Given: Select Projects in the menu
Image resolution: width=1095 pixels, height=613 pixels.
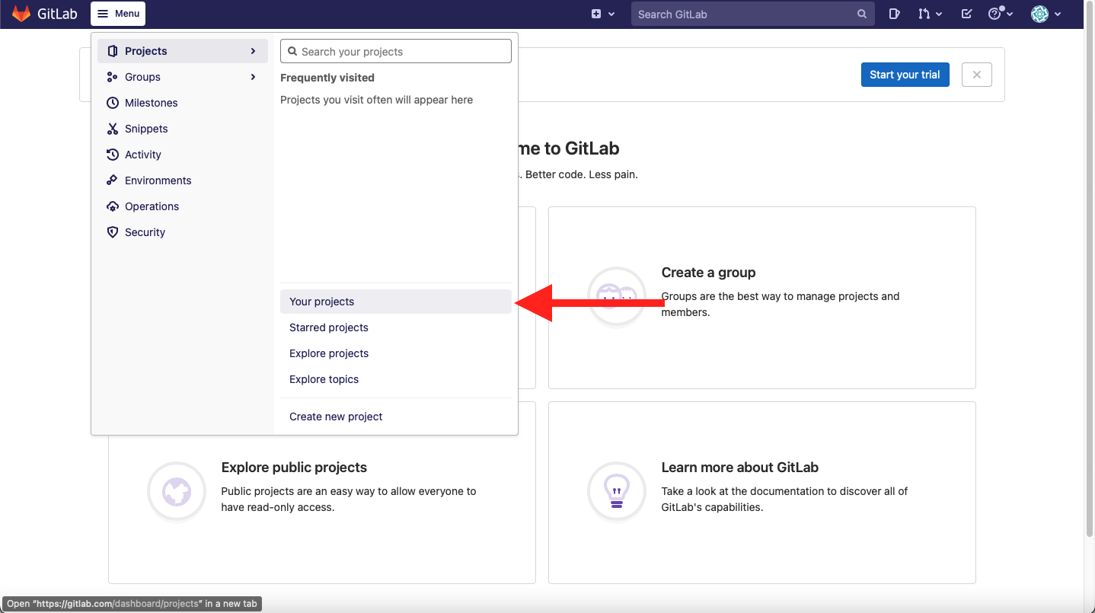Looking at the screenshot, I should click(183, 51).
